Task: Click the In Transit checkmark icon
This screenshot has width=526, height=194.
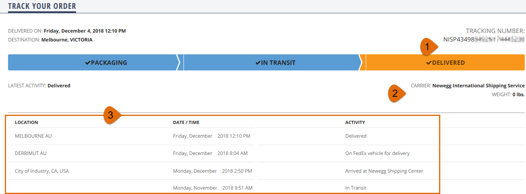Action: pyautogui.click(x=258, y=63)
